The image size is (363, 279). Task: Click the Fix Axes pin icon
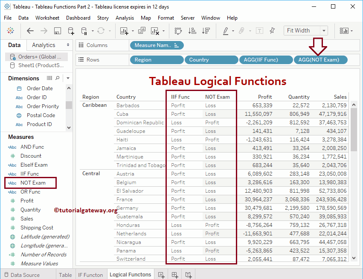(x=272, y=31)
